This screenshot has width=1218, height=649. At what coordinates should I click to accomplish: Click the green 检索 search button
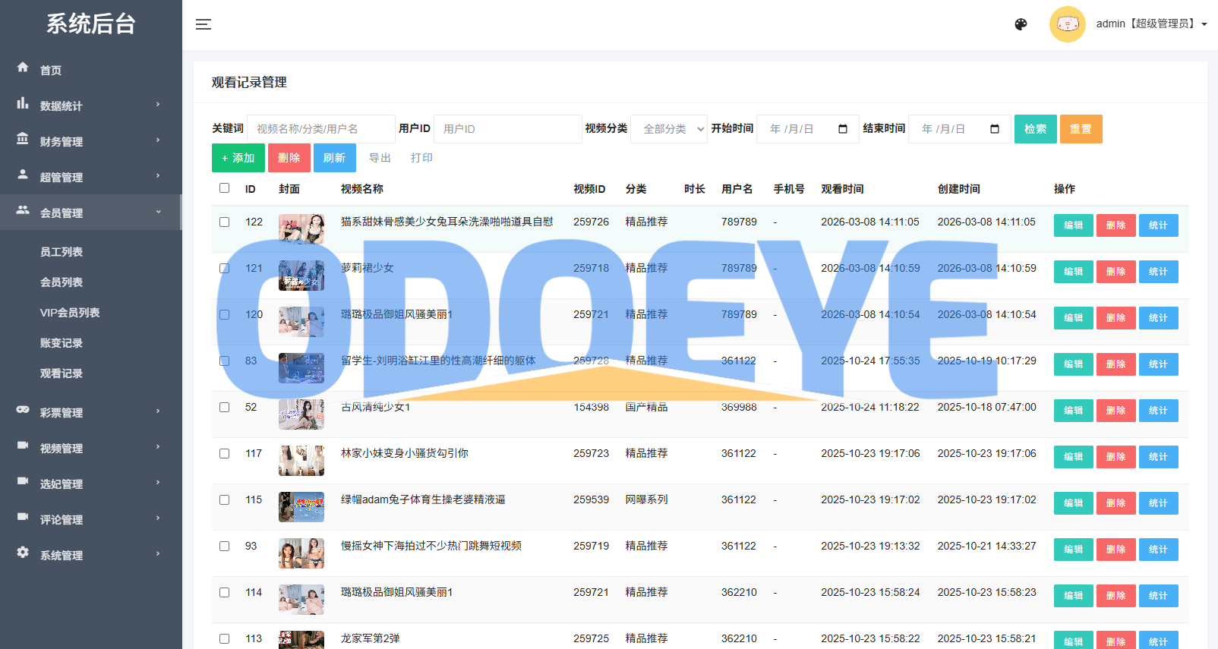coord(1035,129)
